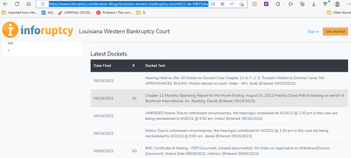Click the 'Louisiana Western Bankruptcy Court' title
Screen dimensions: 351x158
(x=124, y=31)
